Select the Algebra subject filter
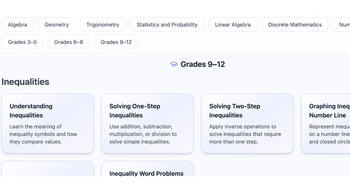The width and height of the screenshot is (350, 196). click(x=17, y=24)
